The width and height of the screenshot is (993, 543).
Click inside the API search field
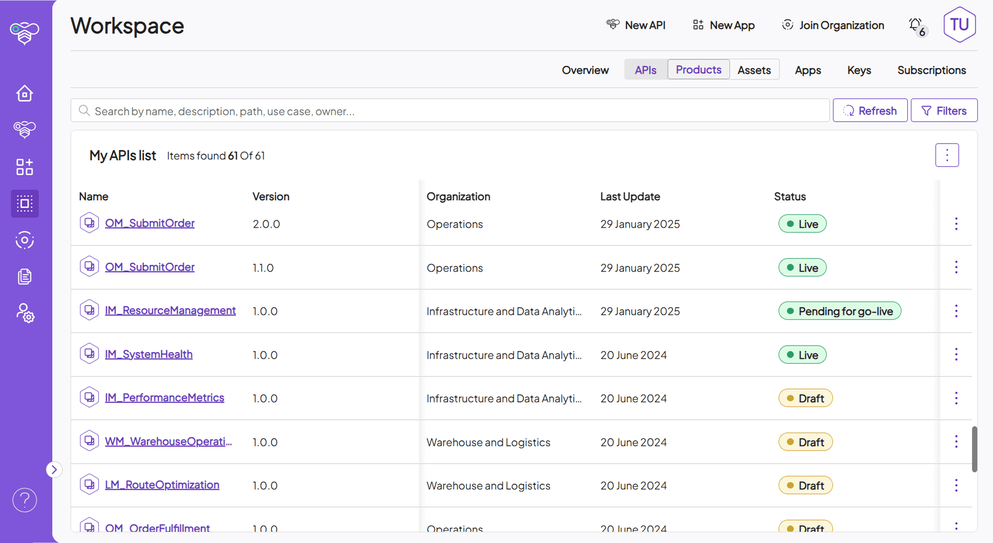366,111
